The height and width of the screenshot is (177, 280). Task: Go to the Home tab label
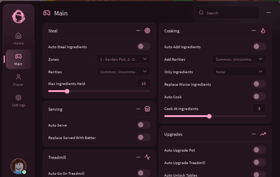coord(18,43)
